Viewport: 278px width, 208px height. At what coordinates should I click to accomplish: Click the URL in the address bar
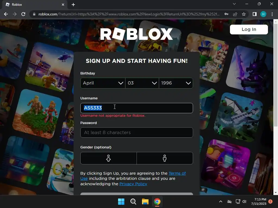[x=129, y=14]
